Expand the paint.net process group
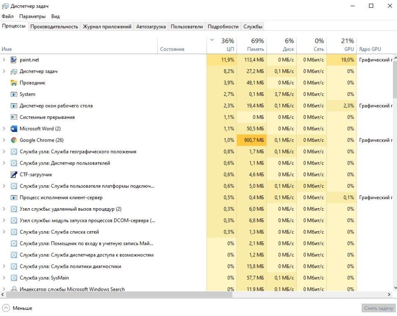The image size is (397, 316). [x=4, y=60]
